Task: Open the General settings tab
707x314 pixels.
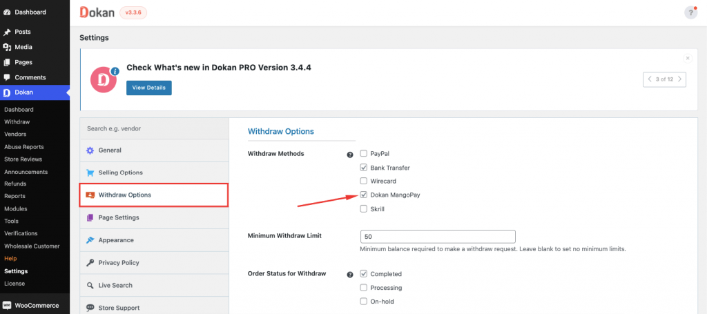Action: 154,150
